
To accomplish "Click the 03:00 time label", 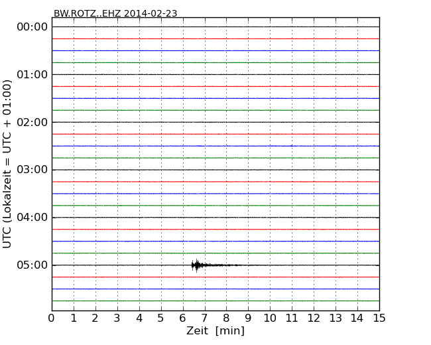I will pos(32,170).
